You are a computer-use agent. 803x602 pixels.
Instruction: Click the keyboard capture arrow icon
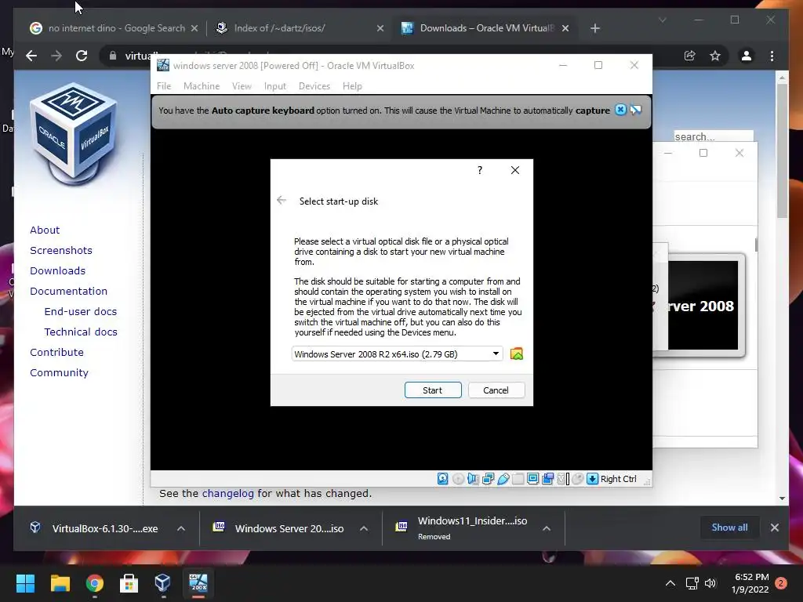tap(593, 479)
